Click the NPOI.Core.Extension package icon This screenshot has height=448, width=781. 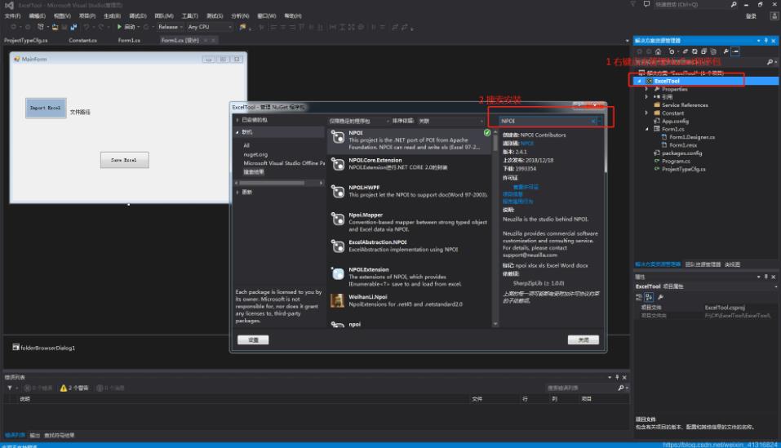tap(338, 165)
